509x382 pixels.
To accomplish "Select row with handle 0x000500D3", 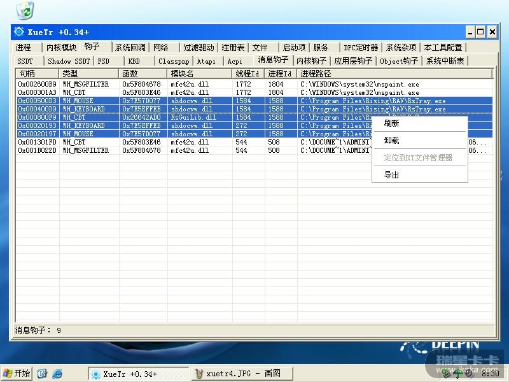I will point(254,101).
